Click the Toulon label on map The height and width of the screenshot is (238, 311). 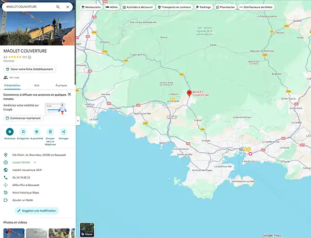[241, 150]
